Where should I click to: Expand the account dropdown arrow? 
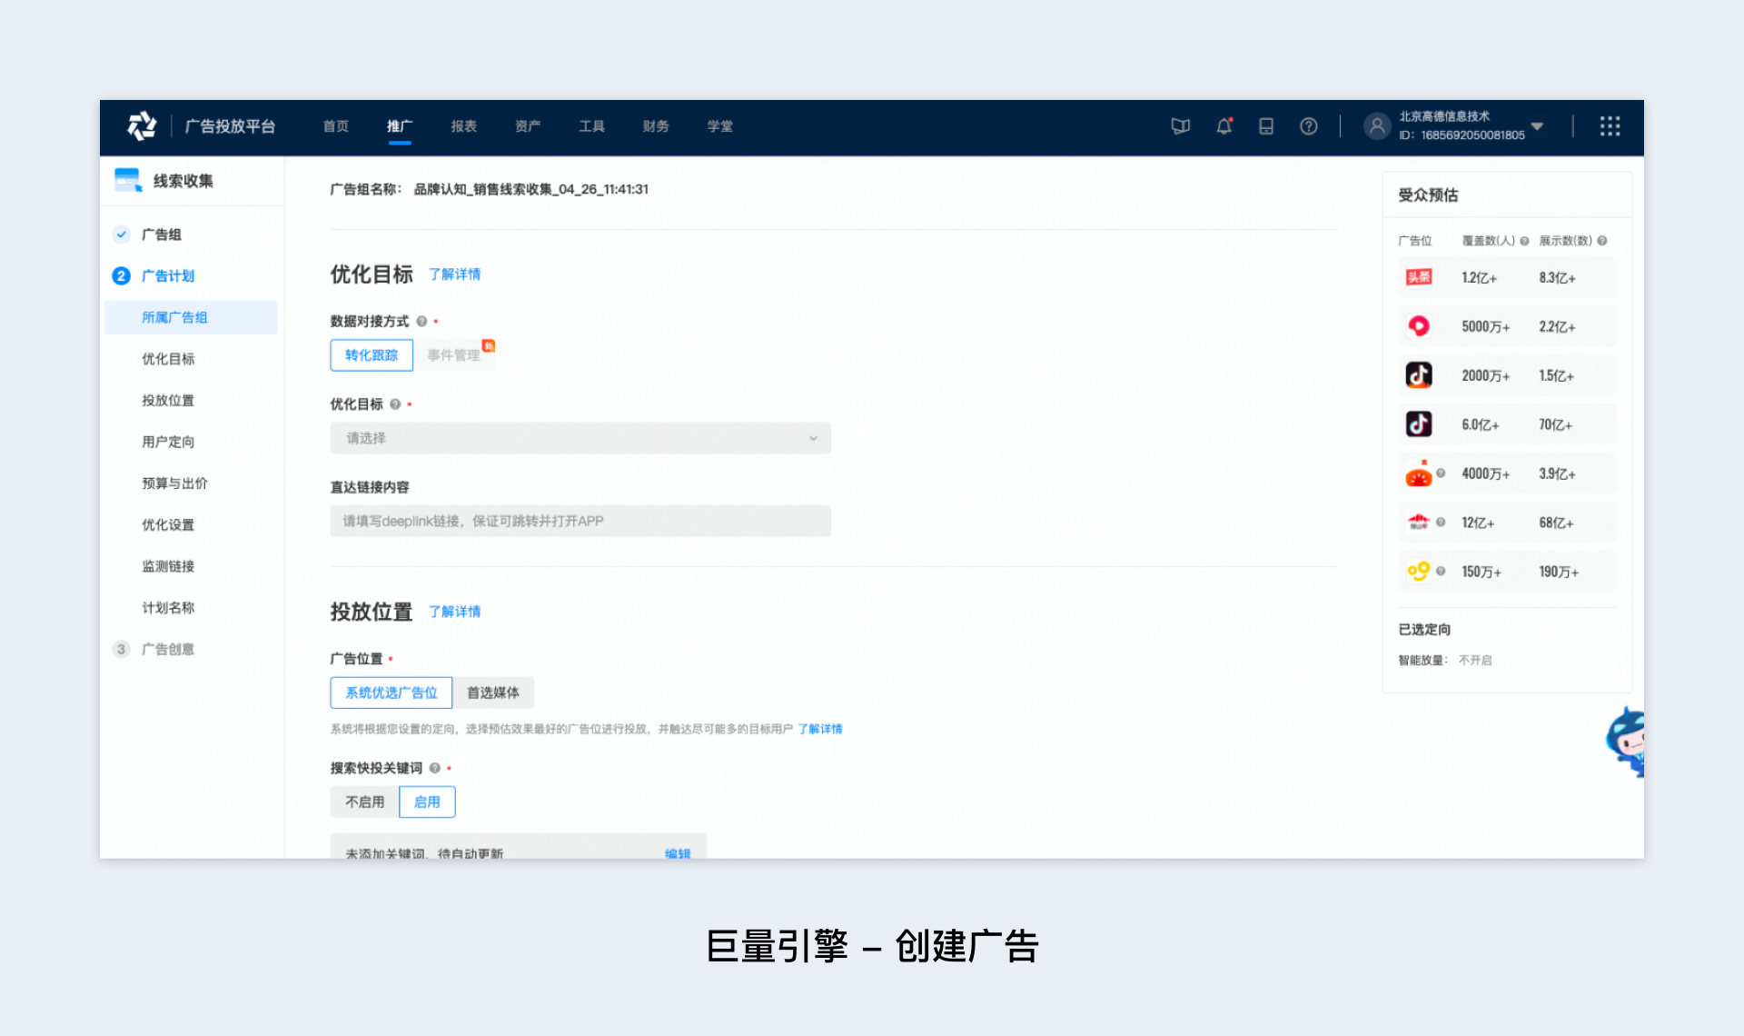tap(1537, 126)
